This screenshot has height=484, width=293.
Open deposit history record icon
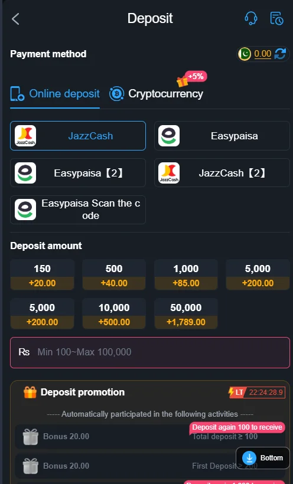[x=276, y=18]
